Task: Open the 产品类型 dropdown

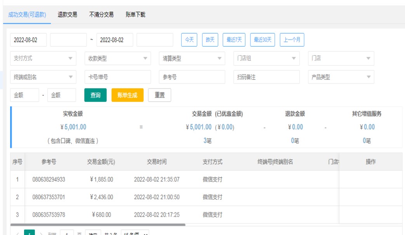Action: pos(341,77)
